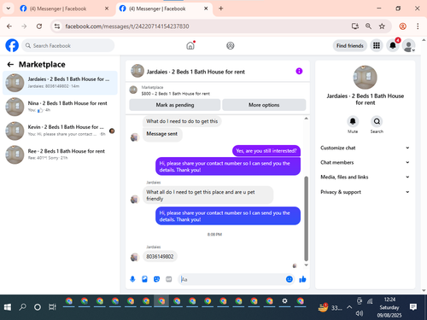Reload the page with the refresh icon
427x320 pixels.
pyautogui.click(x=39, y=26)
